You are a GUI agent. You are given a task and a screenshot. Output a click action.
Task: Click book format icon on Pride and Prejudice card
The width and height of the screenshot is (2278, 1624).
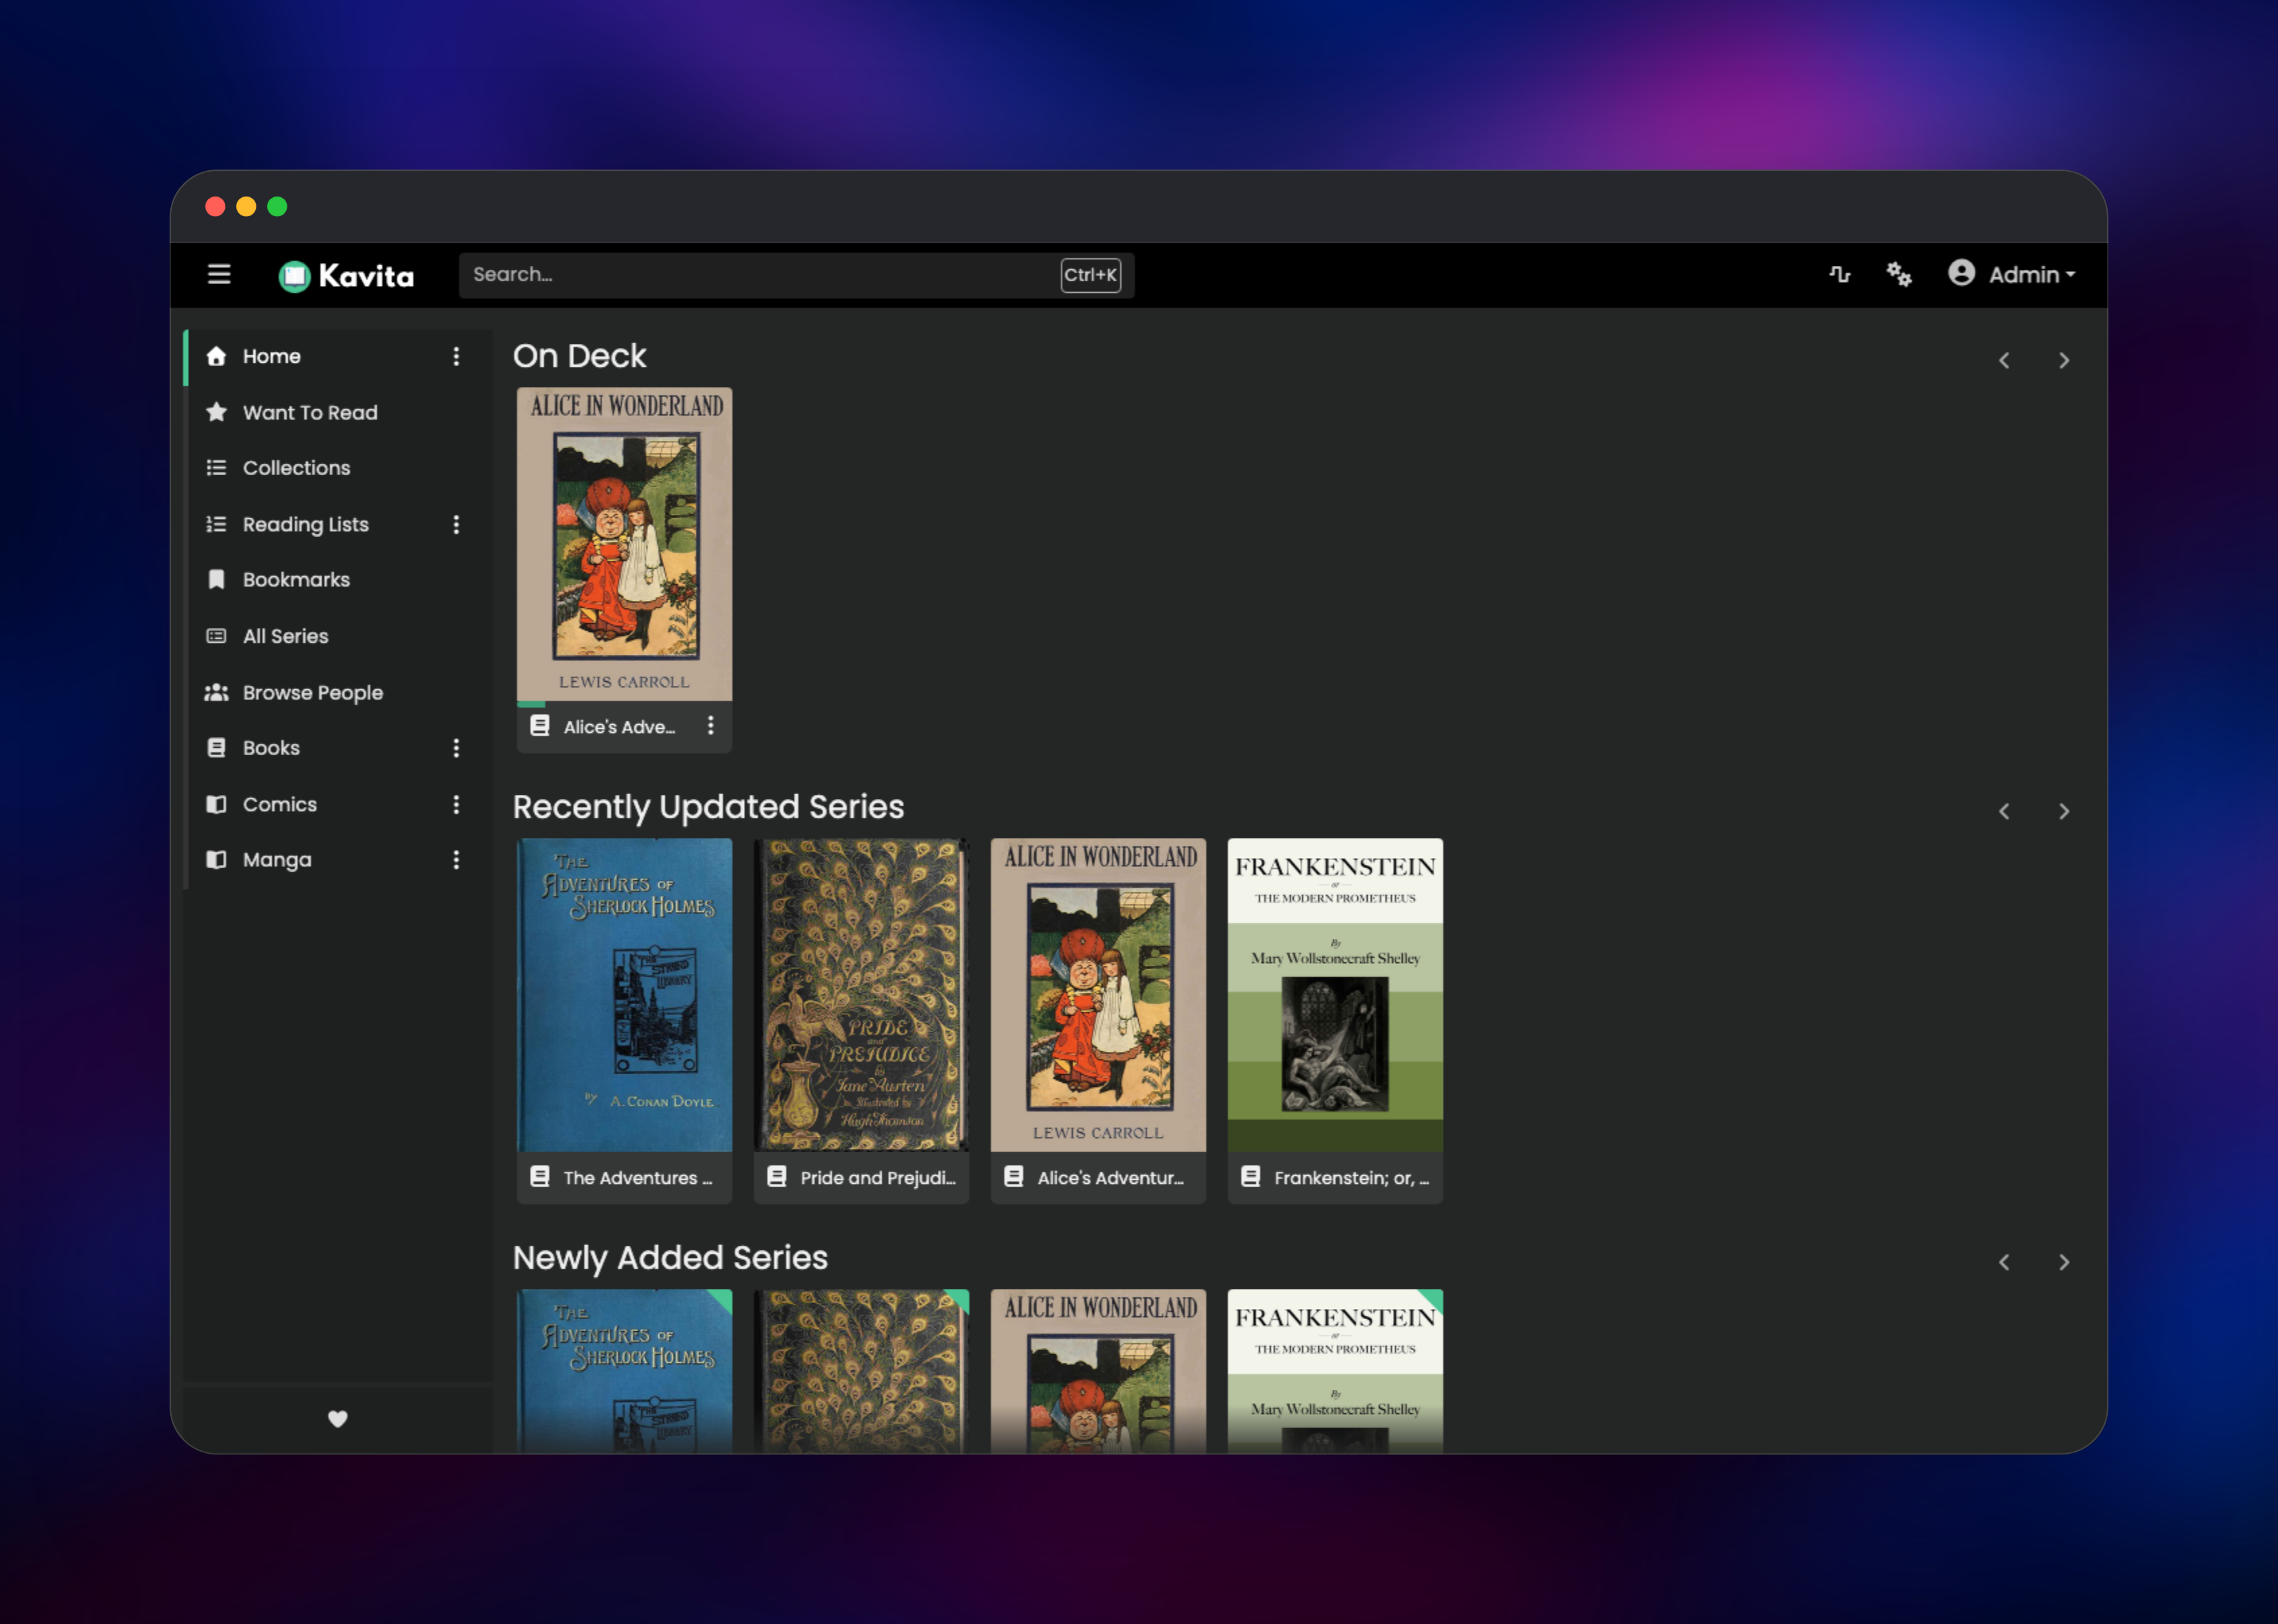tap(777, 1177)
